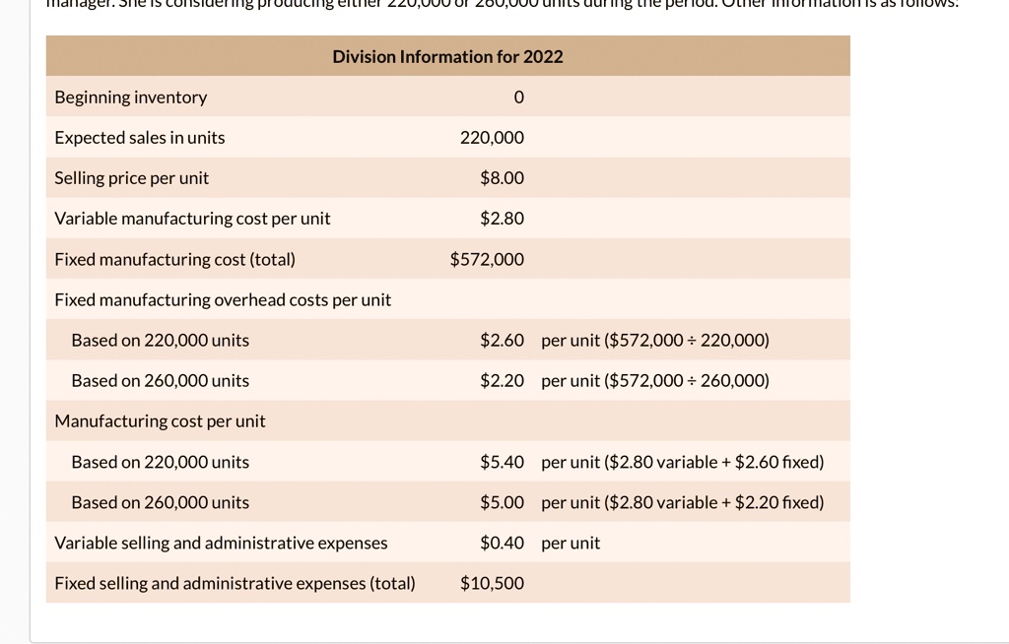Click the $5.00 manufacturing cost value

coord(502,502)
